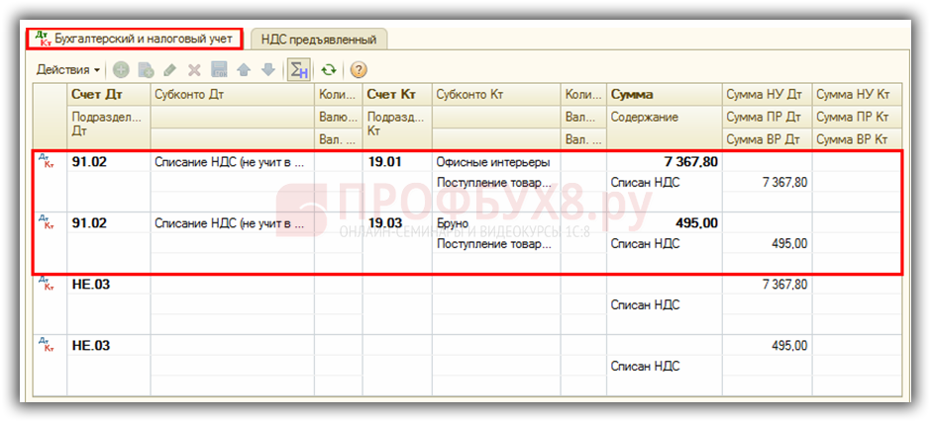Select the Офисные интерьеры subconto cell

pyautogui.click(x=495, y=162)
